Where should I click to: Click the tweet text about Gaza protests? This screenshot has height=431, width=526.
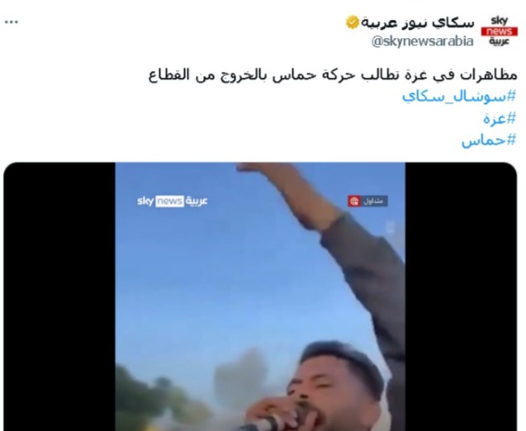333,75
